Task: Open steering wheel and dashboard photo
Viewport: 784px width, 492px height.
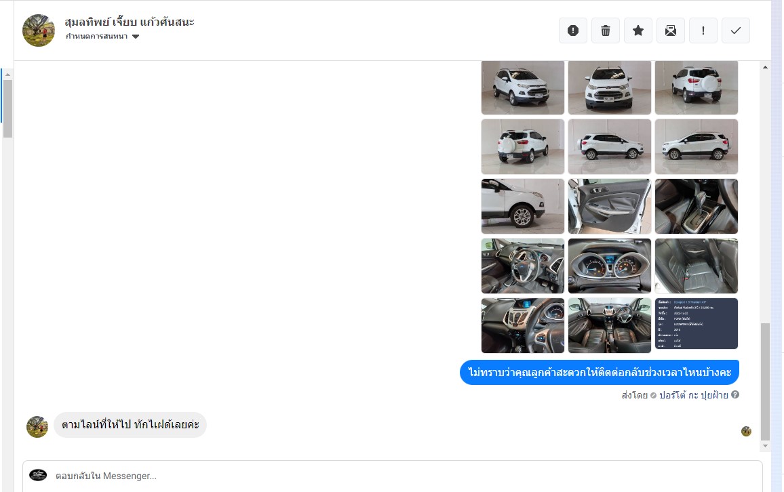Action: point(522,266)
